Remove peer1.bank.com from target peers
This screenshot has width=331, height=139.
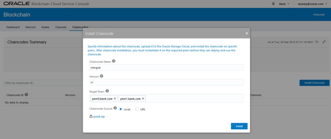coord(143,98)
